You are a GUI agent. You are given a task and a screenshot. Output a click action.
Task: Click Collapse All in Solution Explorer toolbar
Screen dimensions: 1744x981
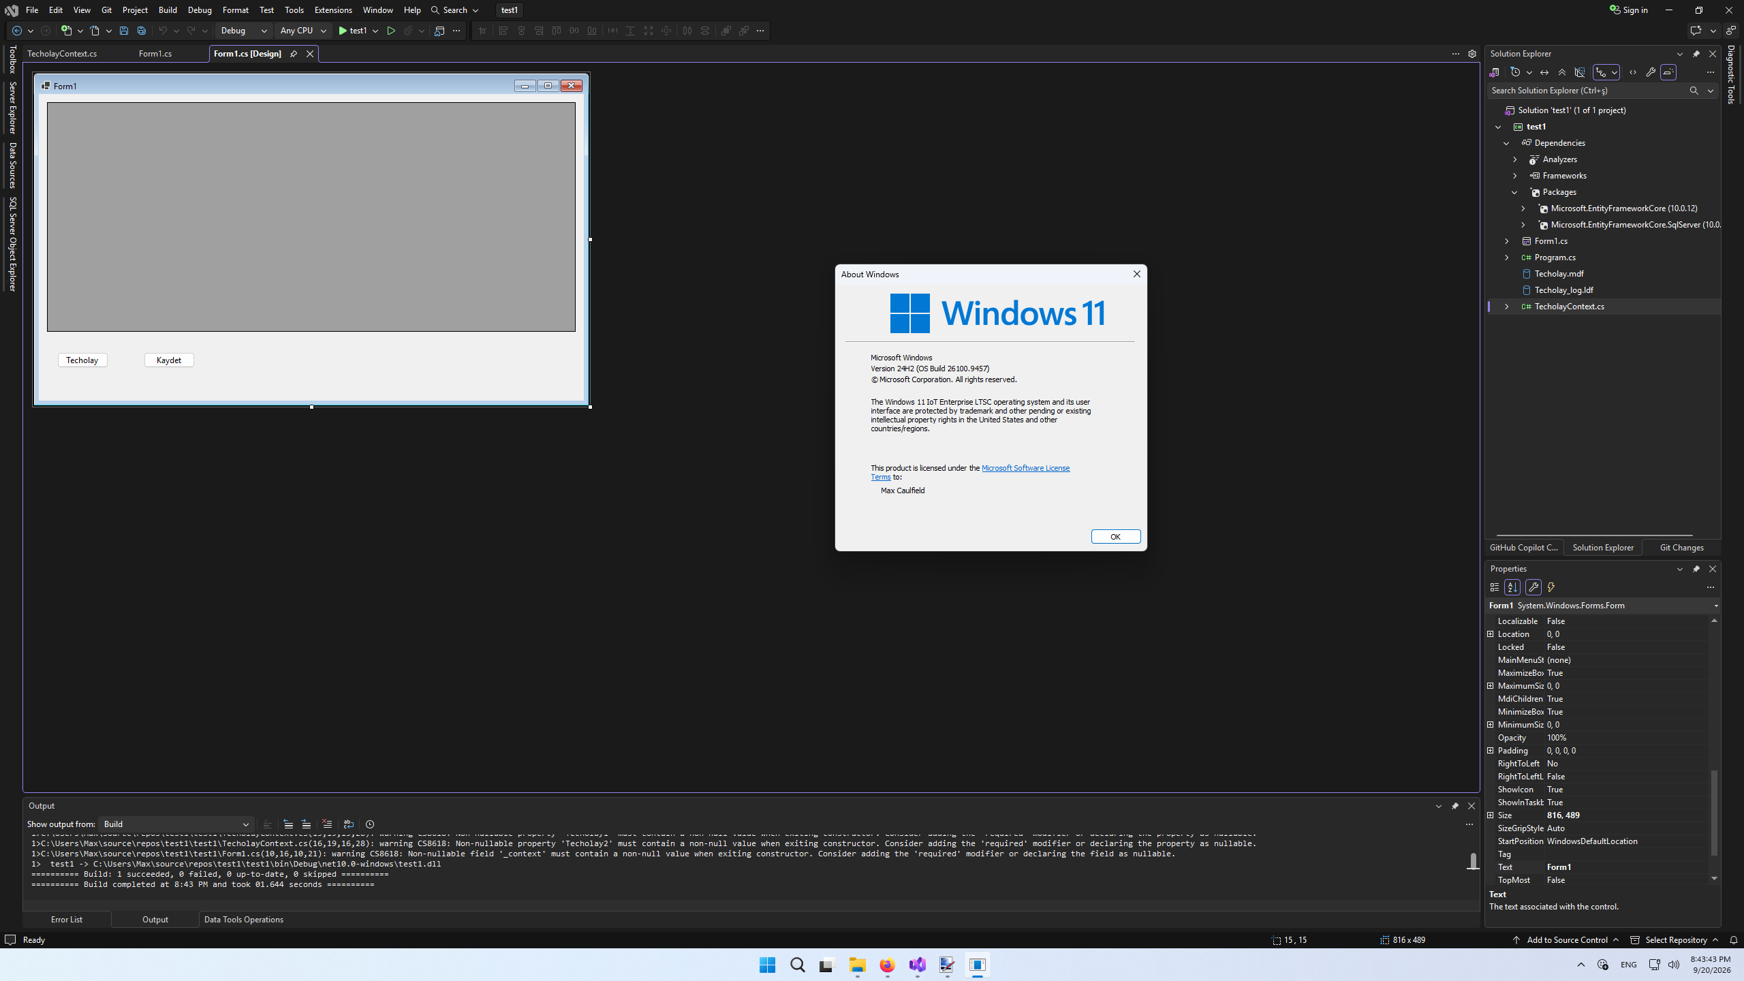tap(1562, 72)
